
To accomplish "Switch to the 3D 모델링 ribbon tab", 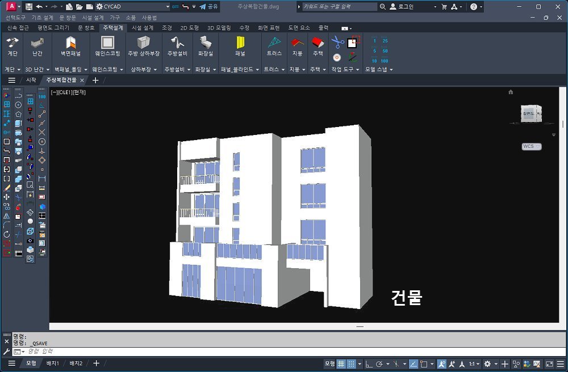I will tap(218, 27).
